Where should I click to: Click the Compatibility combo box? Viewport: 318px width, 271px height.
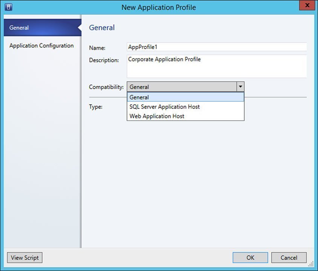(x=181, y=87)
